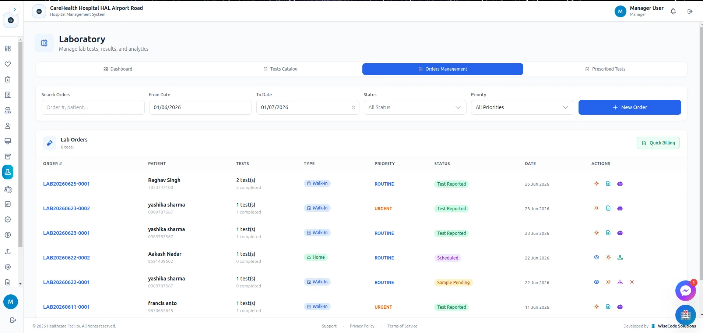Click the purple flask icon for LAB20260622-0001
Image resolution: width=703 pixels, height=333 pixels.
[620, 282]
